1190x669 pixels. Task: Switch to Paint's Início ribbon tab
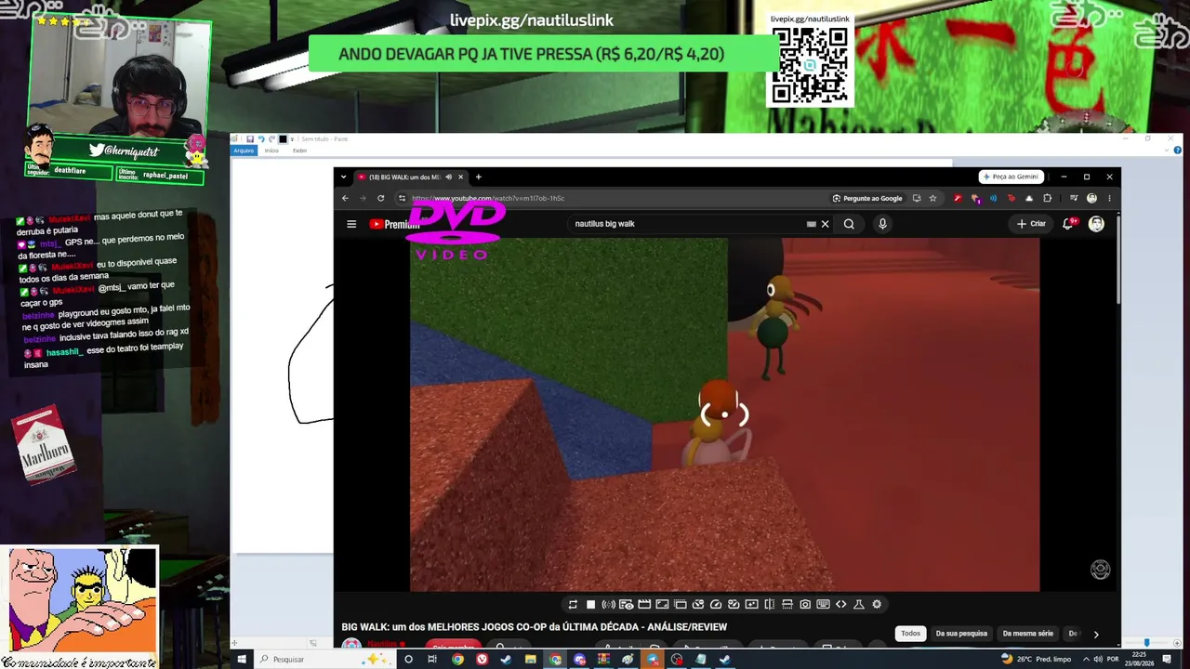click(x=271, y=151)
